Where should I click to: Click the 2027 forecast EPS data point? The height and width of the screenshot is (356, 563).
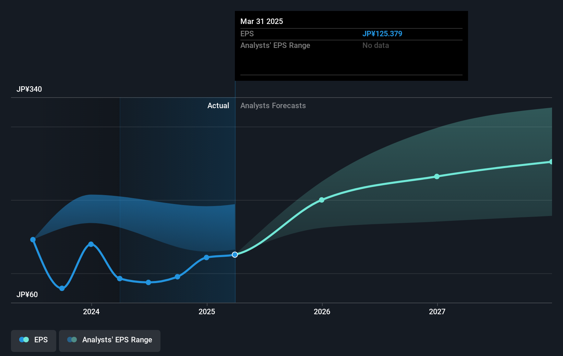pyautogui.click(x=437, y=177)
